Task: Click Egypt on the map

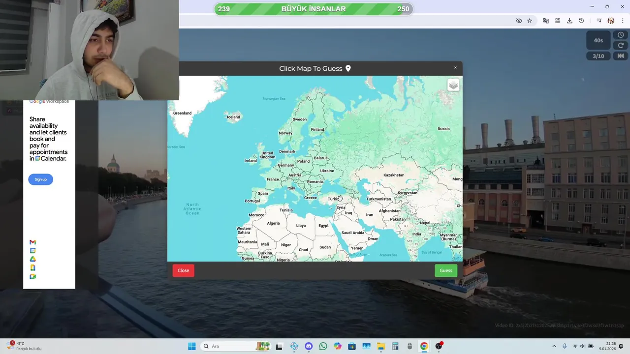Action: point(323,226)
